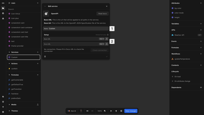This screenshot has height=115, width=204.
Task: Open the Weather API entry
Action: tap(187, 35)
